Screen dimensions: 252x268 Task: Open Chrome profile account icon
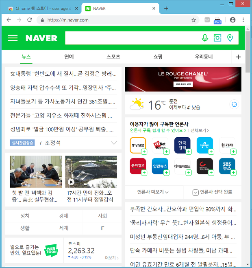(x=233, y=20)
